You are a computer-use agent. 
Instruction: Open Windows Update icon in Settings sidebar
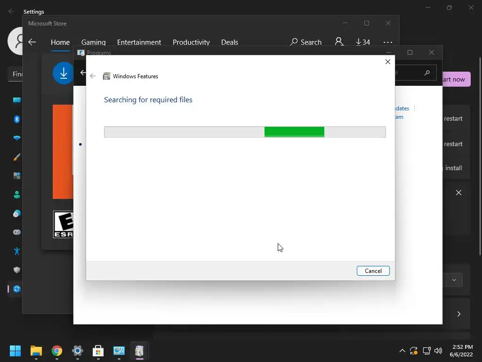point(17,289)
